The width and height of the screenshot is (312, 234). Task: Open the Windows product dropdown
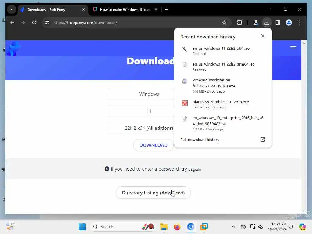point(141,94)
